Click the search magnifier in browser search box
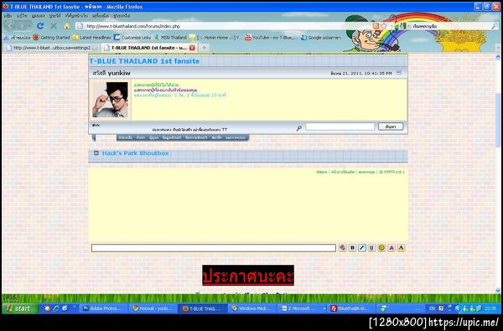The width and height of the screenshot is (503, 331). (495, 26)
